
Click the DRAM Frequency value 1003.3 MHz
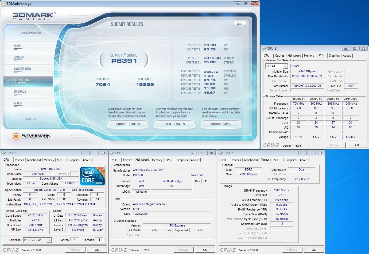(x=281, y=190)
